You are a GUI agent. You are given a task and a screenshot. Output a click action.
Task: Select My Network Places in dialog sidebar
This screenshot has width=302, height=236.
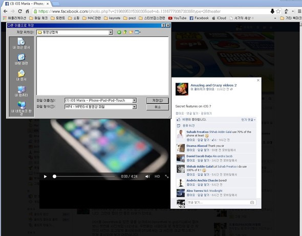(x=21, y=108)
